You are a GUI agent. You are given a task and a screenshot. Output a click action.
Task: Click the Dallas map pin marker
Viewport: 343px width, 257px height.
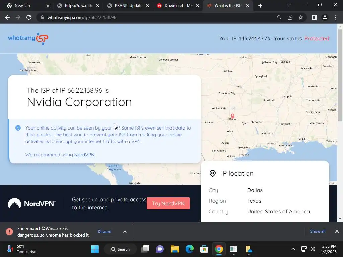click(232, 116)
